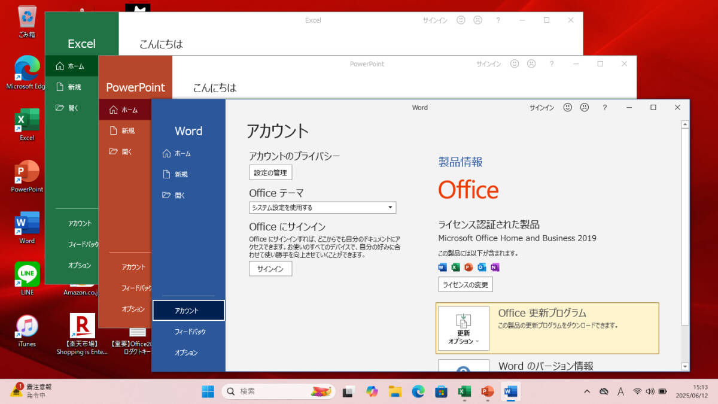Click サインイン in PowerPoint's title bar
The image size is (718, 404).
488,63
